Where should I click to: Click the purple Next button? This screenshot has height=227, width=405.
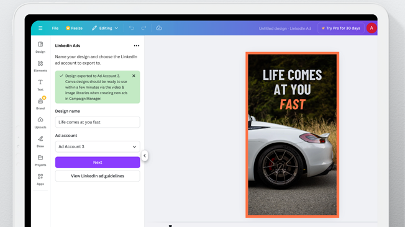[x=98, y=162]
